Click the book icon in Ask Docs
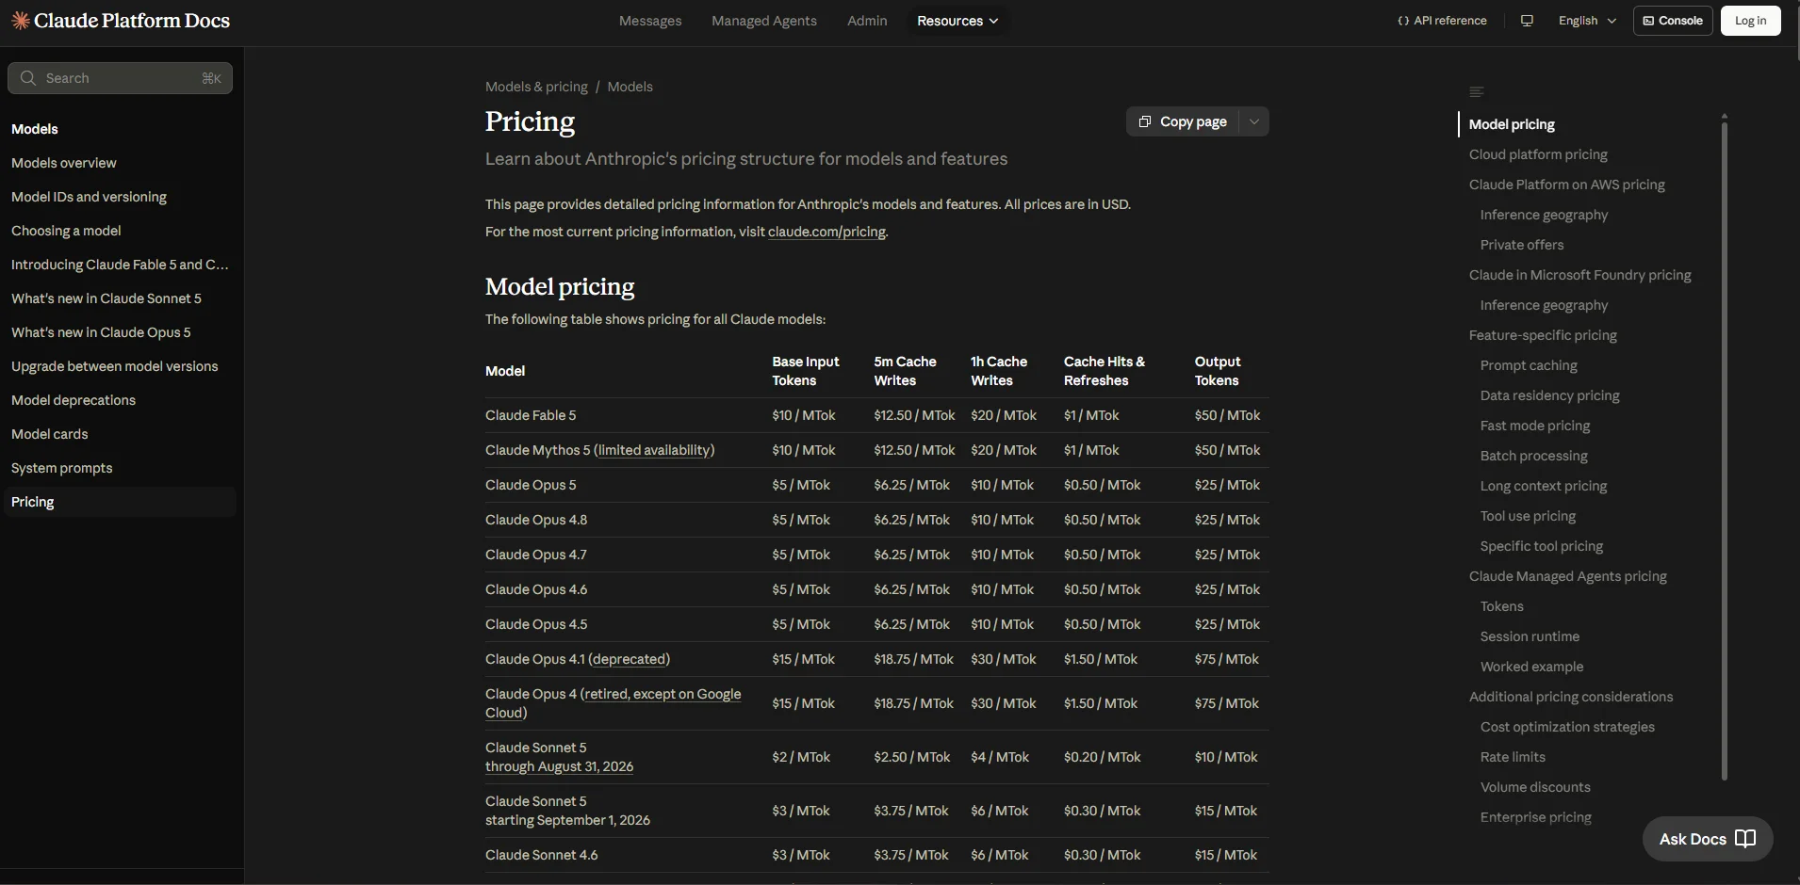 1745,839
